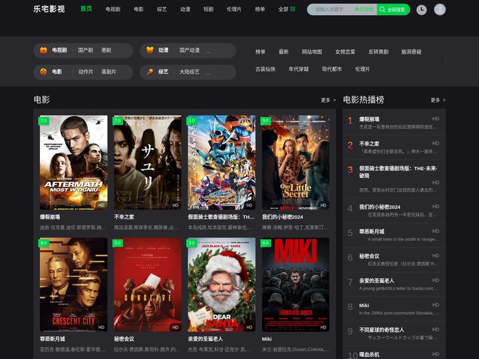
Task: Open the 港剧 sub-category link
Action: [106, 50]
